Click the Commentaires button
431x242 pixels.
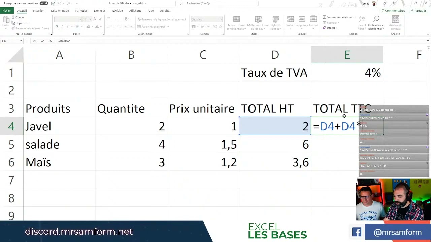click(393, 11)
